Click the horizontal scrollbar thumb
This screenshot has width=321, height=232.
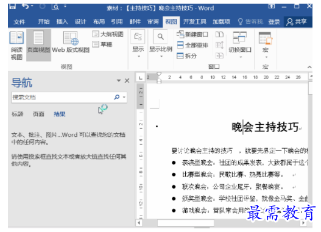[x=186, y=223]
